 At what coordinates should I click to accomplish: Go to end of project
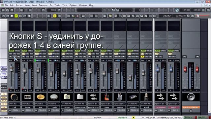(x=29, y=16)
